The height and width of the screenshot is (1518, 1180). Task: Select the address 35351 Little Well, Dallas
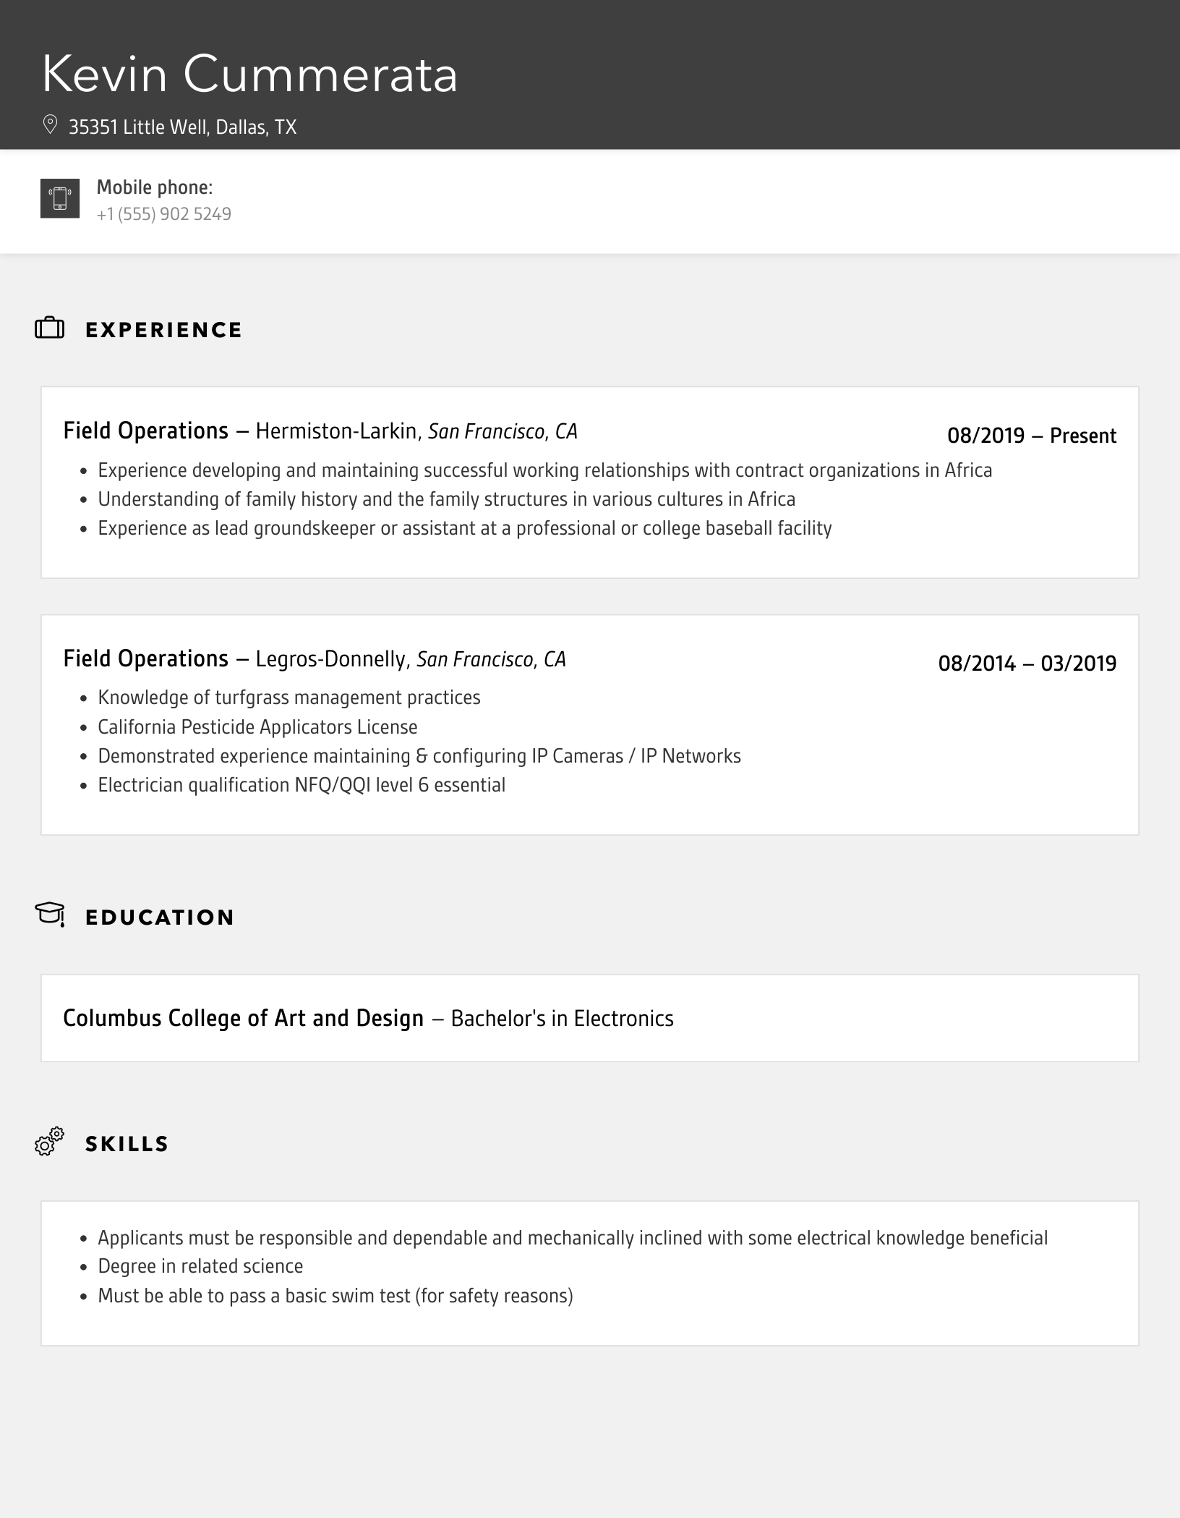[182, 127]
